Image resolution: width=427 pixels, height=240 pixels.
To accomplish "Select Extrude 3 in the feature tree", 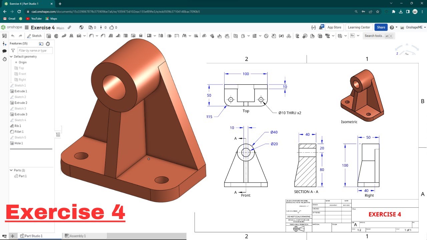I will (21, 114).
